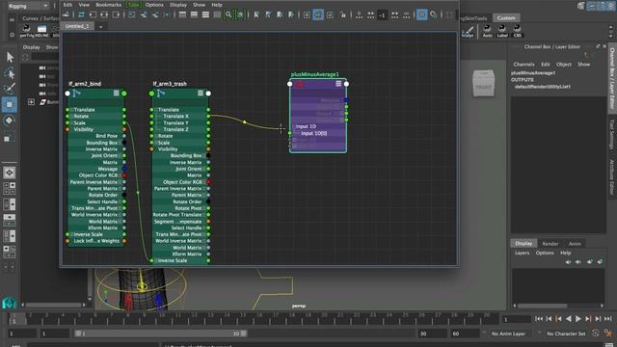Screen dimensions: 617x347
Task: Switch to Render layer tab
Action: point(550,244)
